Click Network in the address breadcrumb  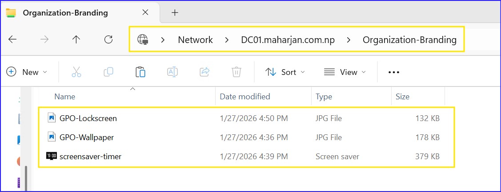[x=195, y=40]
